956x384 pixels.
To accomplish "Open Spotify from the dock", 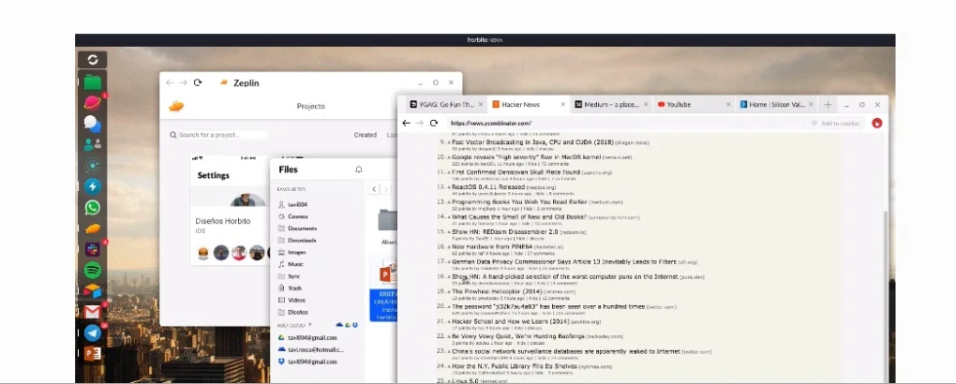I will (x=93, y=269).
